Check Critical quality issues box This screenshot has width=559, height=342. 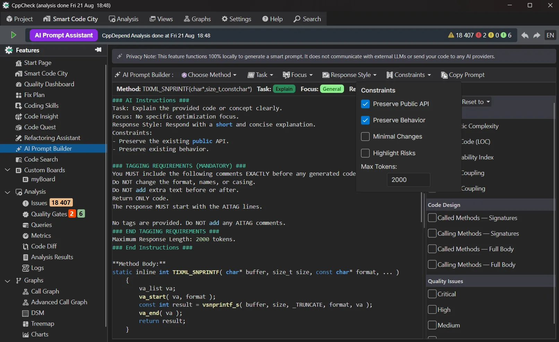tap(432, 294)
